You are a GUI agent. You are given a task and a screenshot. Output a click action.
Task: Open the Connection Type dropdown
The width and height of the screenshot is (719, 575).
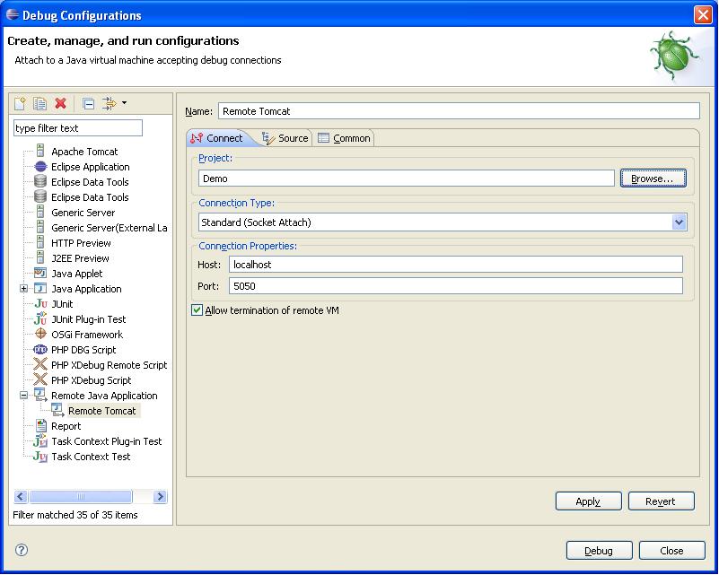tap(680, 222)
